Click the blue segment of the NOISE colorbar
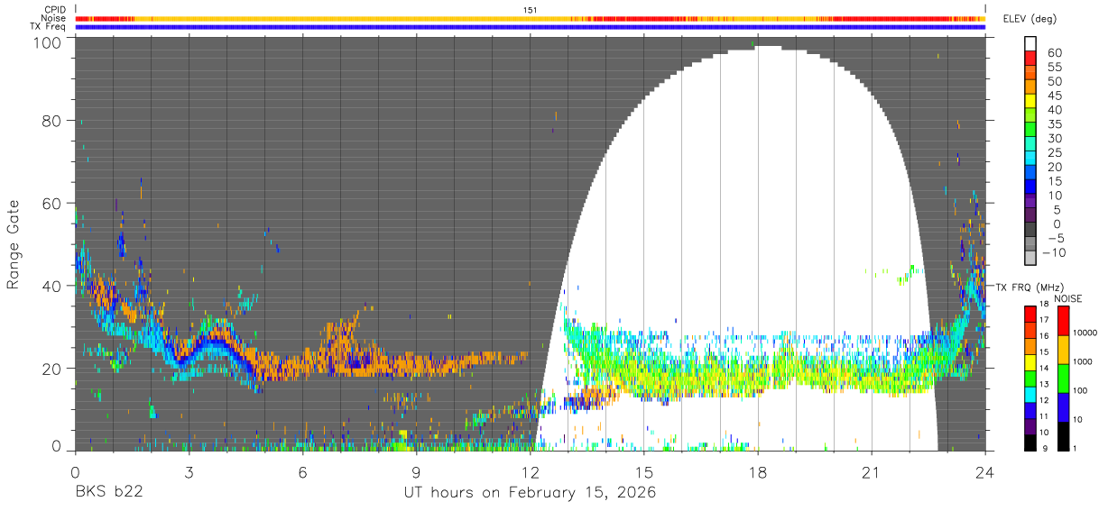Image resolution: width=1108 pixels, height=511 pixels. pos(1063,406)
